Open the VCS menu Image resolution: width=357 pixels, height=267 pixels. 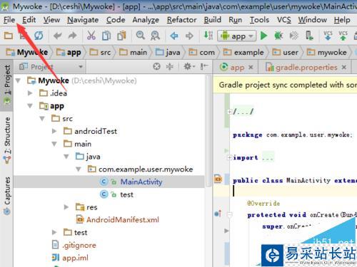coord(284,20)
